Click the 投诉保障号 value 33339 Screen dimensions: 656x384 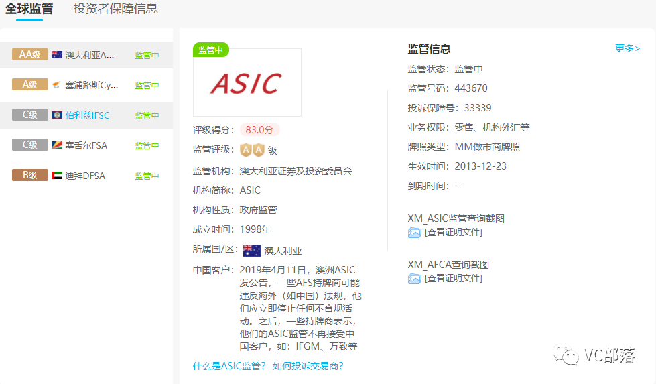pyautogui.click(x=478, y=108)
